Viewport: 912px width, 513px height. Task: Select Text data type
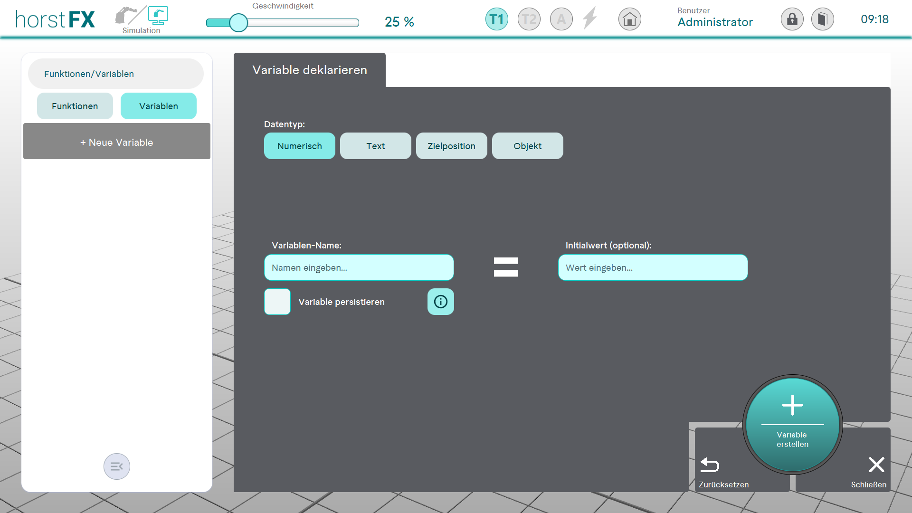click(x=375, y=146)
